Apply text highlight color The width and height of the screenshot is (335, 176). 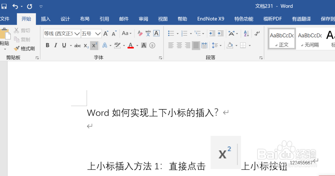point(117,45)
